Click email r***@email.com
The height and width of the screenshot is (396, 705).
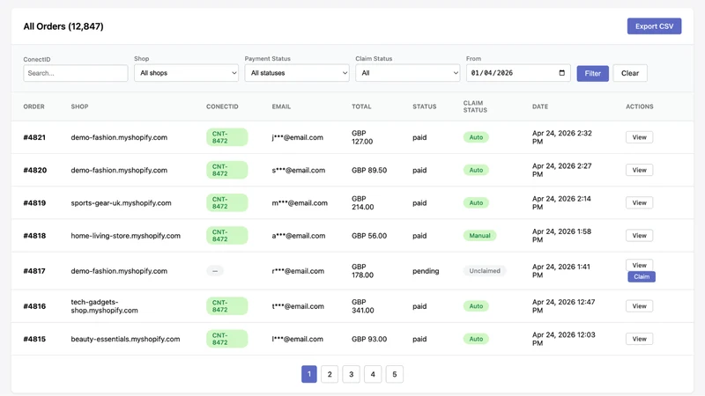pos(298,271)
